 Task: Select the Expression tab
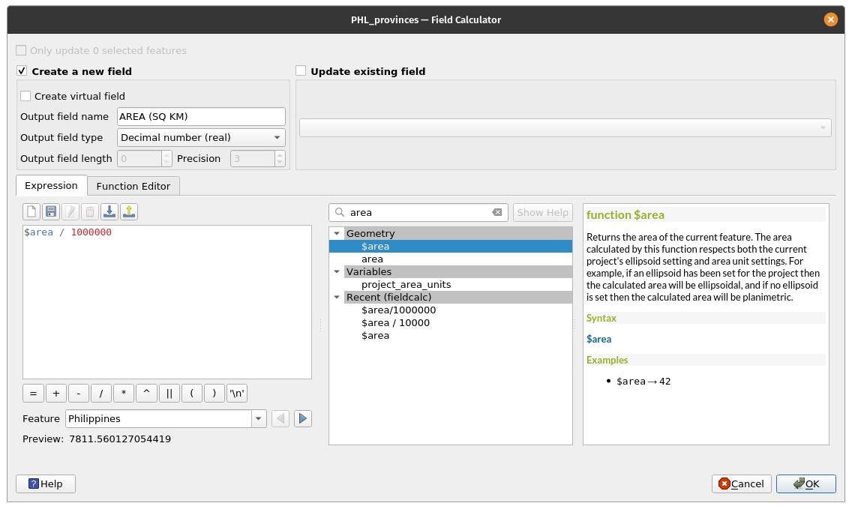tap(51, 186)
